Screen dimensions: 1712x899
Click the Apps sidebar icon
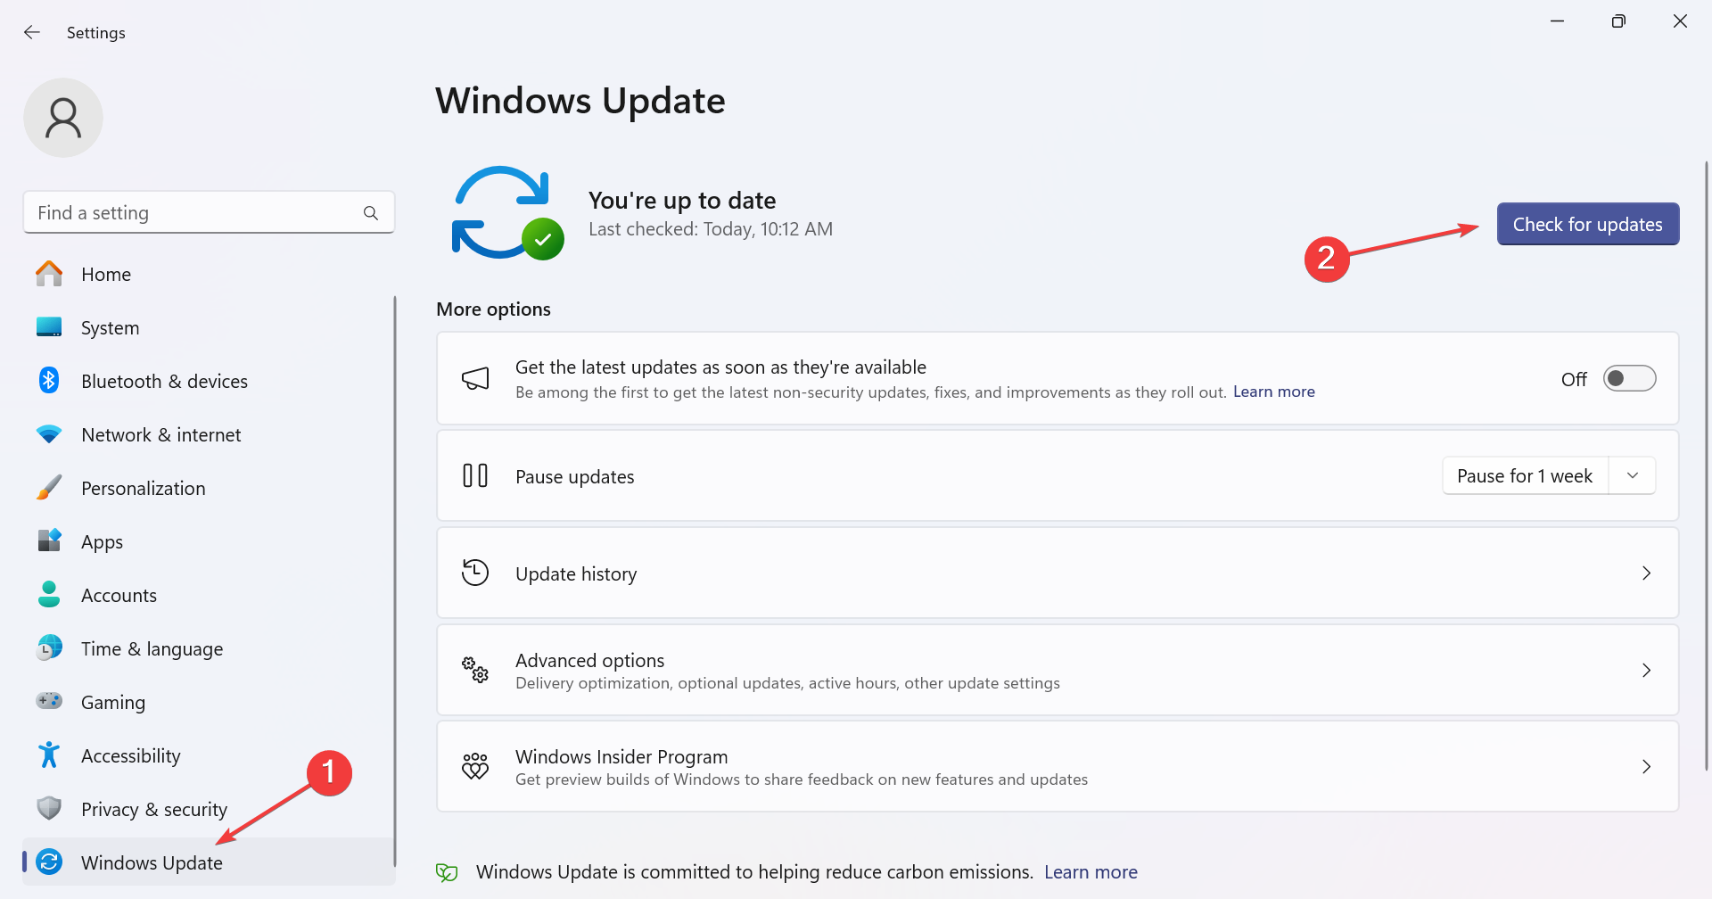[49, 541]
